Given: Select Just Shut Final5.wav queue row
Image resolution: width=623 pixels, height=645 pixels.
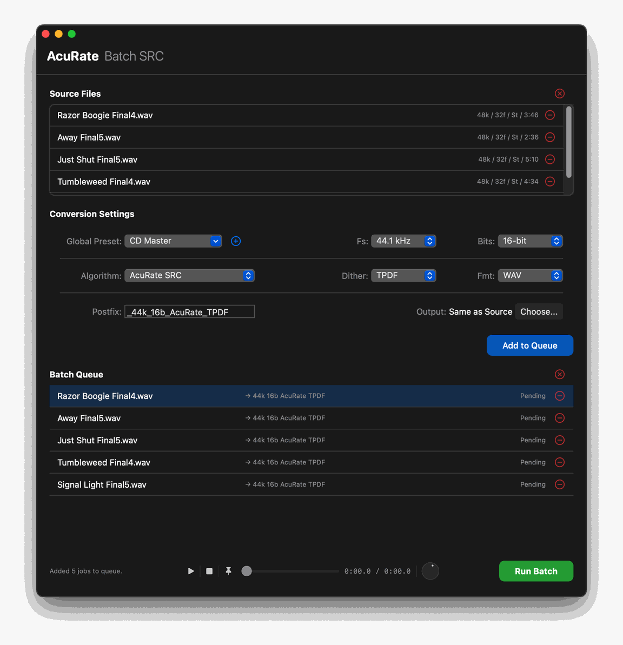Looking at the screenshot, I should coord(311,440).
